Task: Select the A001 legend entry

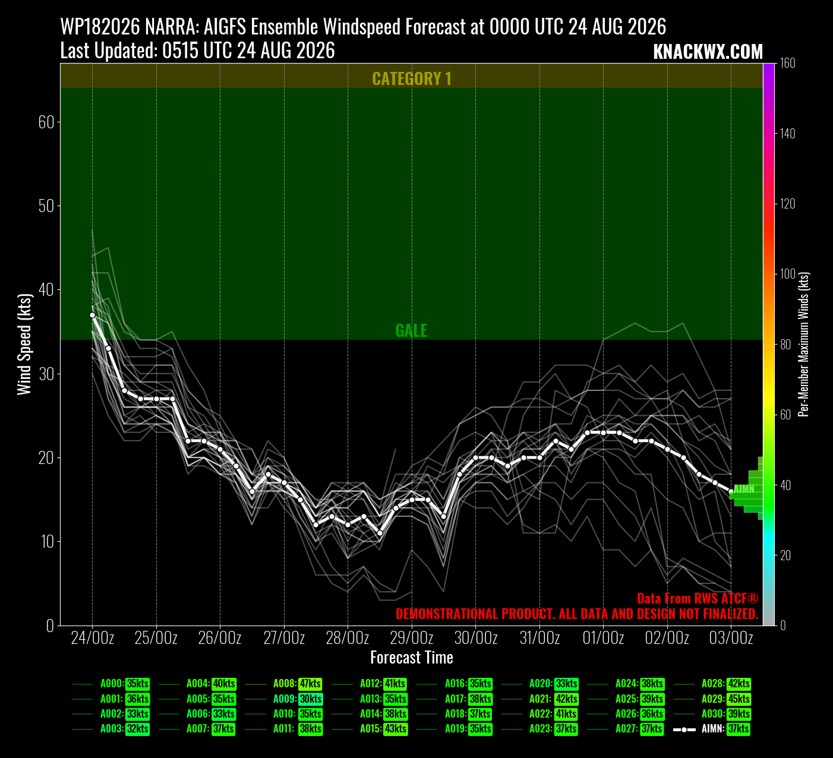Action: (x=111, y=699)
